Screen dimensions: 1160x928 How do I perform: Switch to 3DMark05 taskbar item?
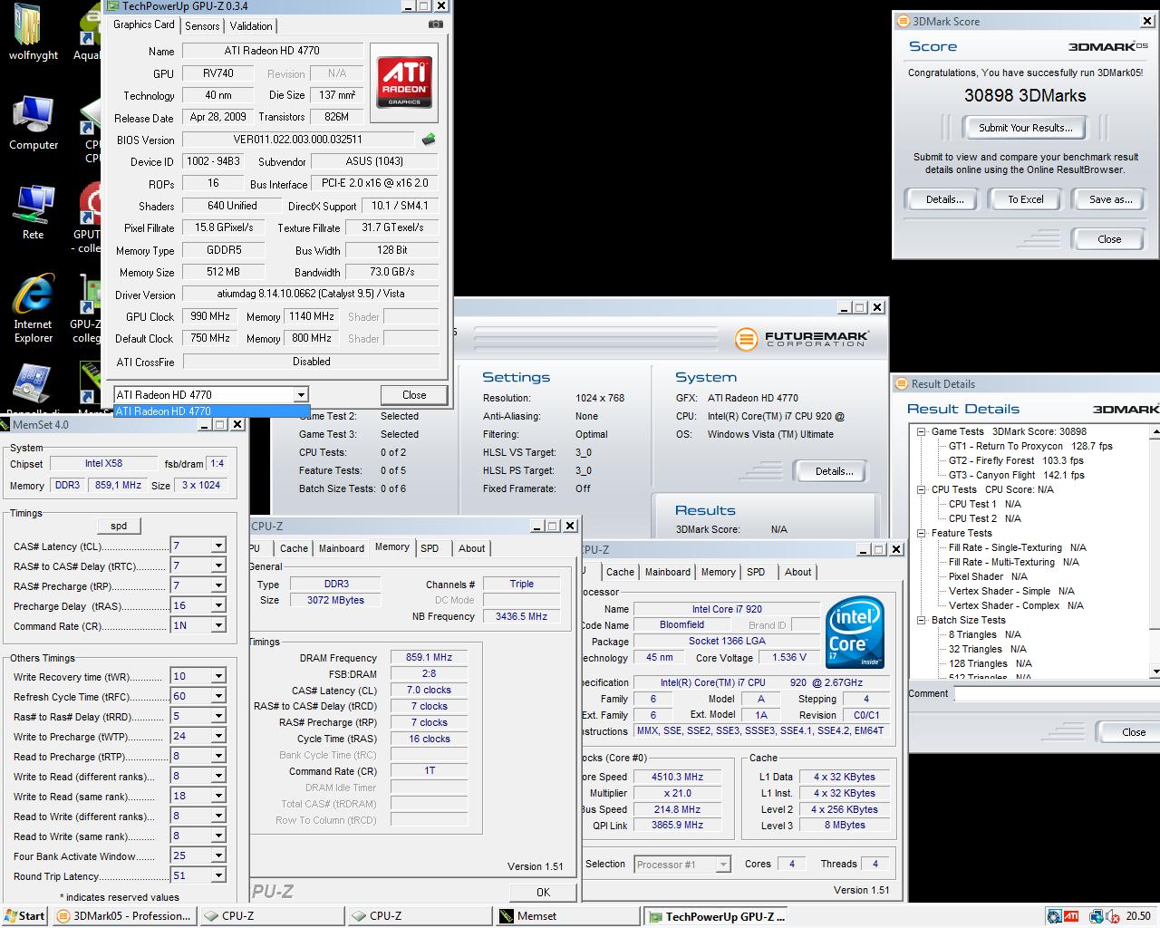124,915
